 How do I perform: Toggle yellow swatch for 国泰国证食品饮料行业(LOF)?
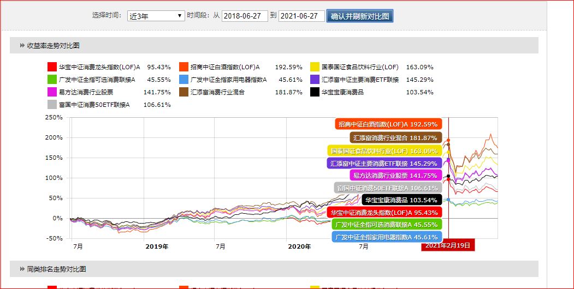315,67
